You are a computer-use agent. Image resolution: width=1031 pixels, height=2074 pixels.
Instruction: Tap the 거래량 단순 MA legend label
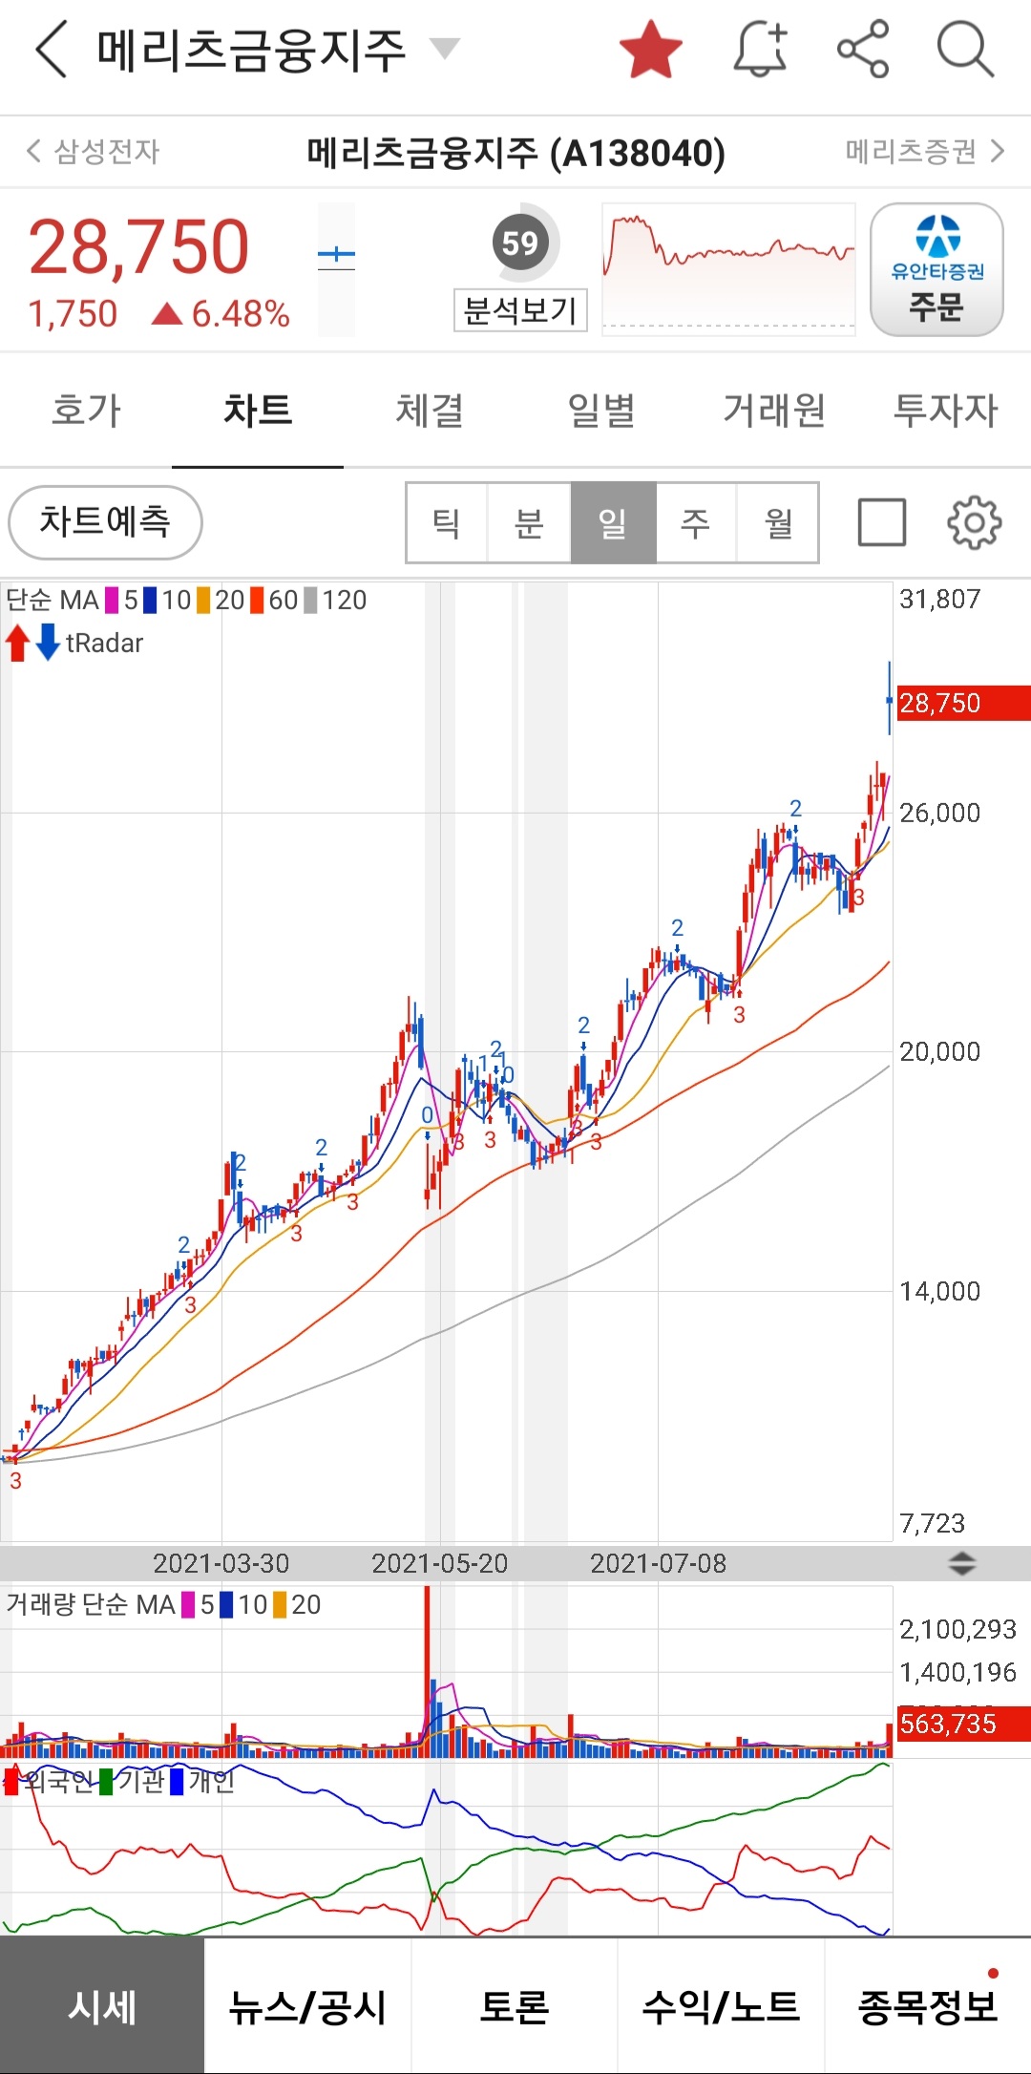[91, 1604]
